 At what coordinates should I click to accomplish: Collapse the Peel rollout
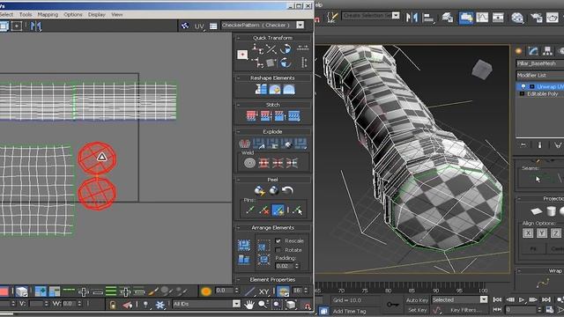pos(238,180)
